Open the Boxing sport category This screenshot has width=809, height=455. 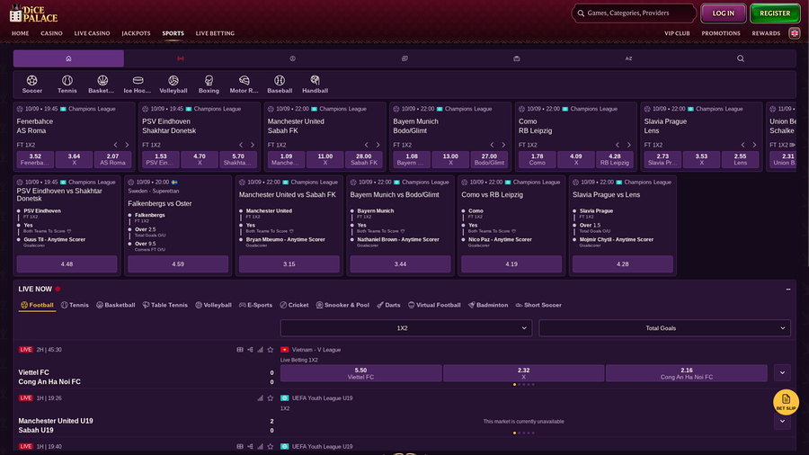pos(209,85)
